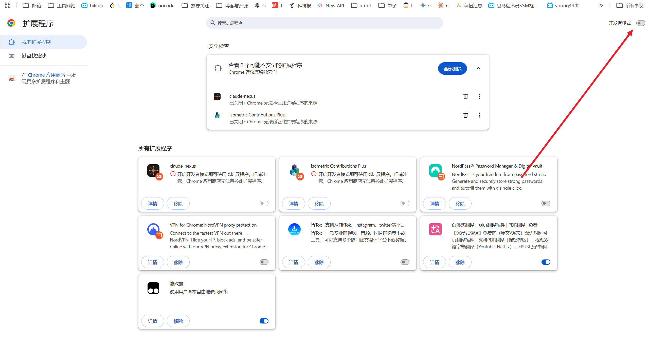649x344 pixels.
Task: Open the Chrome 应用商店 link
Action: click(x=47, y=75)
